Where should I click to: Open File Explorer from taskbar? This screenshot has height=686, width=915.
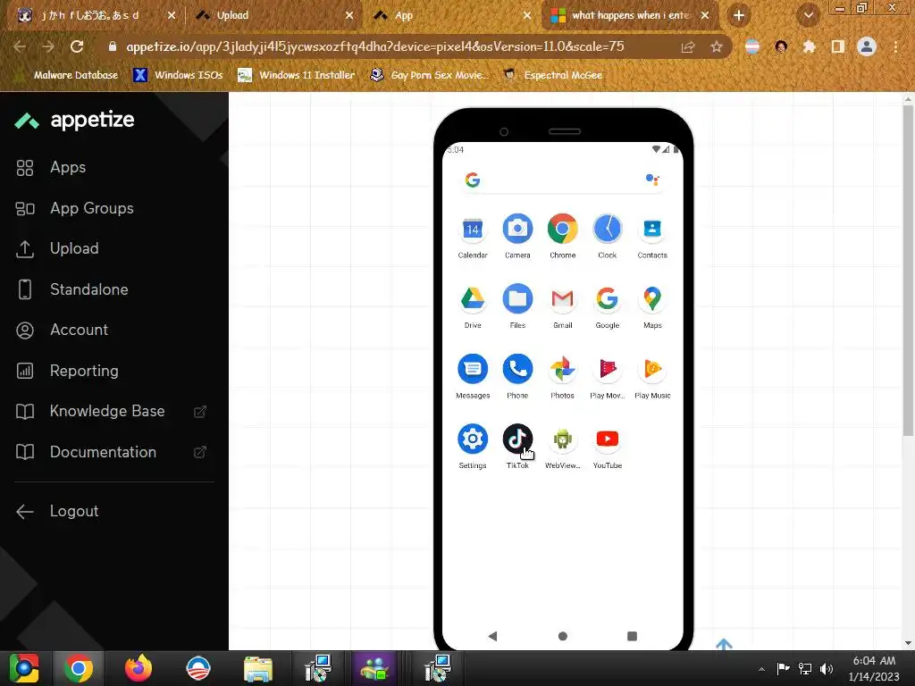pyautogui.click(x=258, y=668)
